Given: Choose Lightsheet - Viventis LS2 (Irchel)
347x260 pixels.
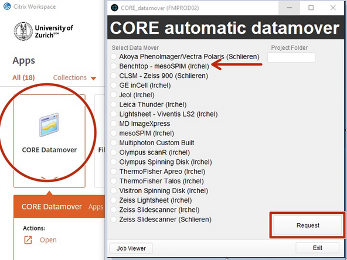Looking at the screenshot, I should click(114, 114).
